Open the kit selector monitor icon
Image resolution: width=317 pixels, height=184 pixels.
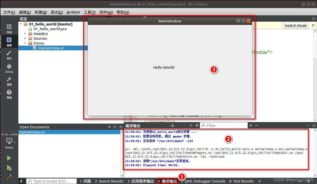pos(9,141)
